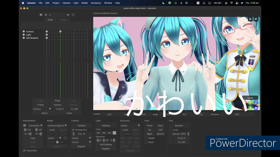
Task: Uncheck the Perspective checkbox
Action: (x=73, y=130)
